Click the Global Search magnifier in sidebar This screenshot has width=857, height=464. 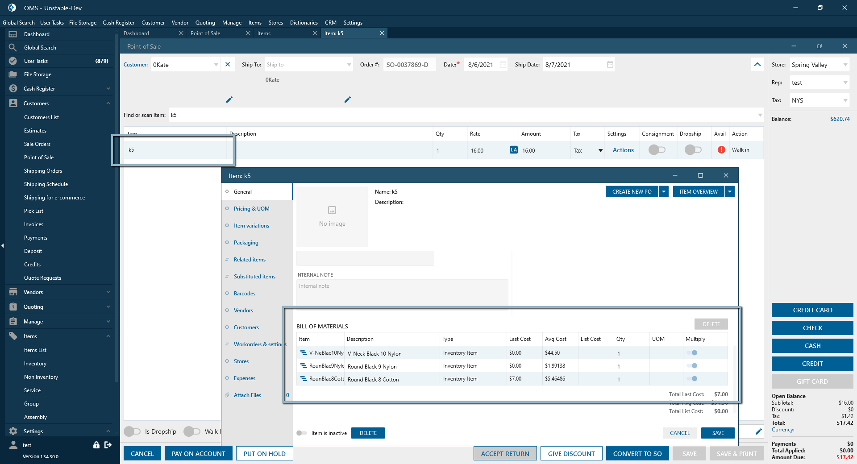click(x=13, y=47)
